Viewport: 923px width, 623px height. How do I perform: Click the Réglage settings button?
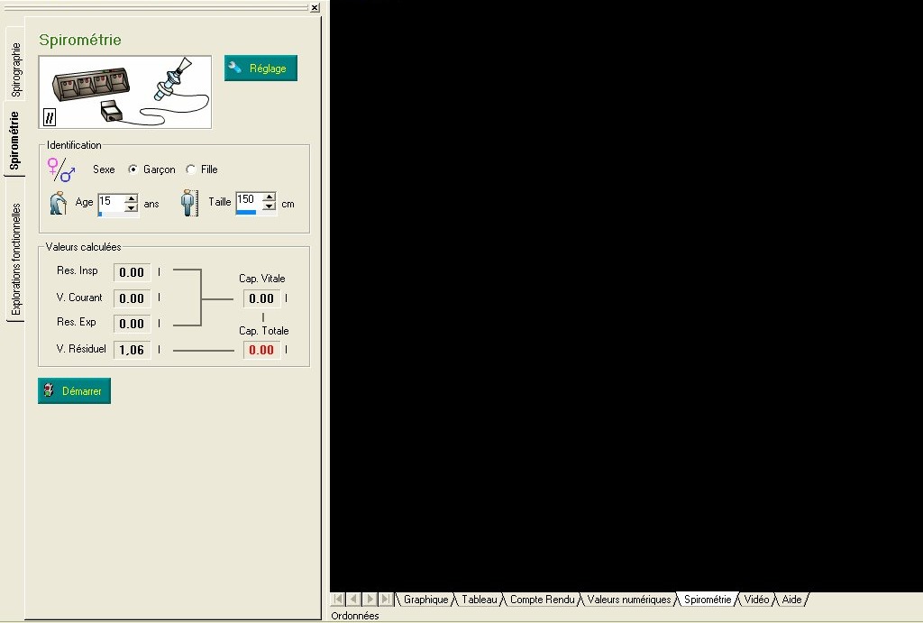260,69
